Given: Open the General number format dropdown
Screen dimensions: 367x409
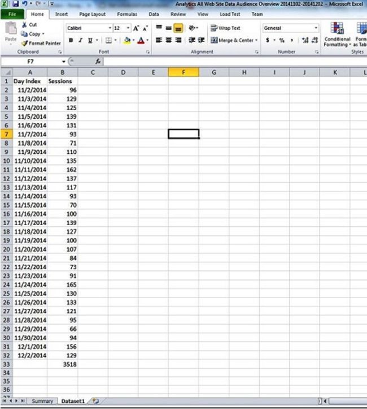Looking at the screenshot, I should [x=316, y=28].
